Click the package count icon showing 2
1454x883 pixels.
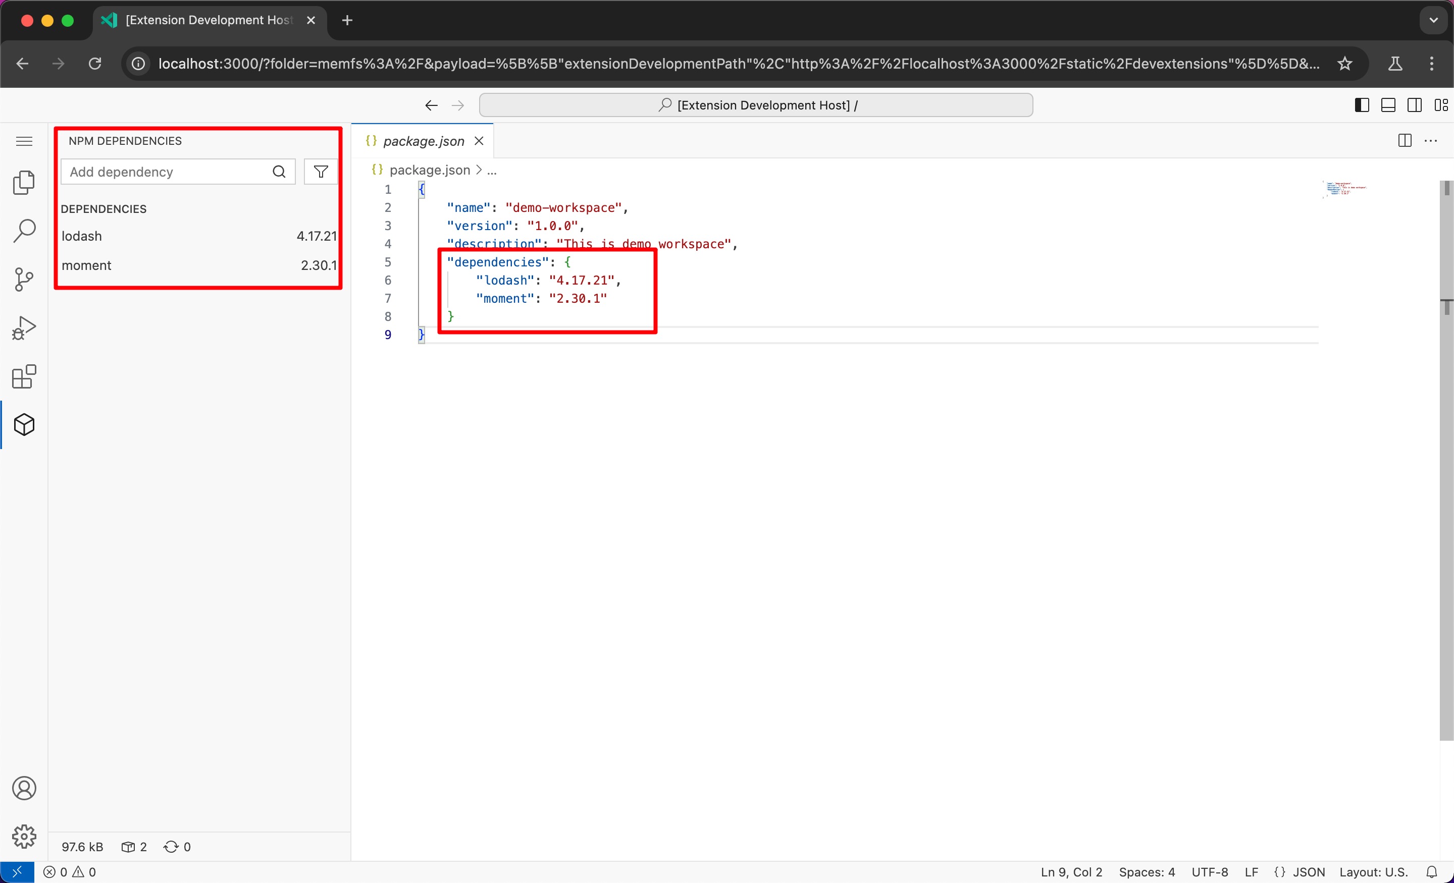tap(134, 847)
